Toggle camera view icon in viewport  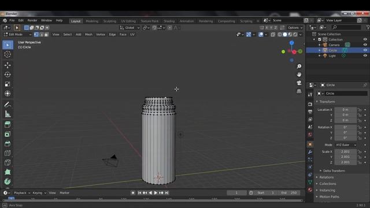point(299,83)
